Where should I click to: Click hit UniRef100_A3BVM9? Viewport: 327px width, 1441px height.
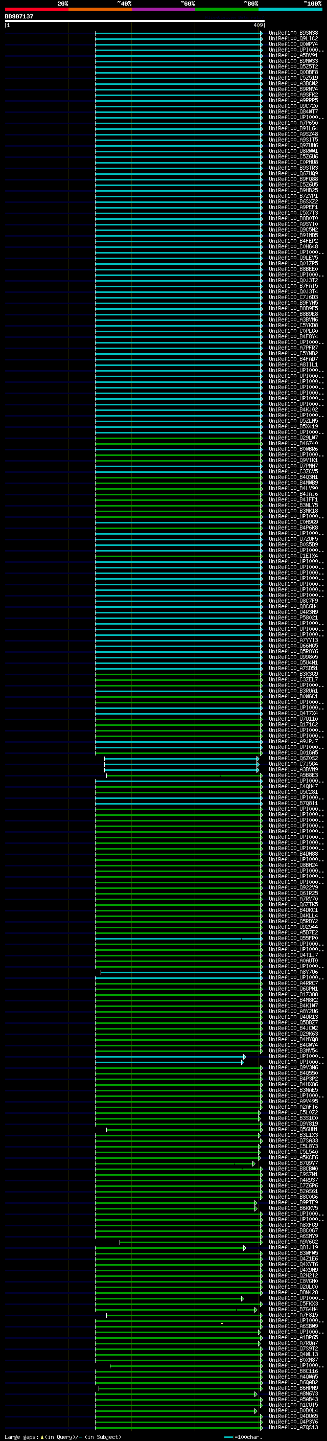[293, 769]
